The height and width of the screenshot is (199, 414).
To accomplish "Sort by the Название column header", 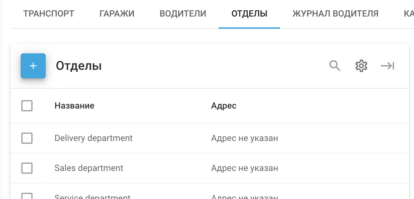I will pos(75,106).
